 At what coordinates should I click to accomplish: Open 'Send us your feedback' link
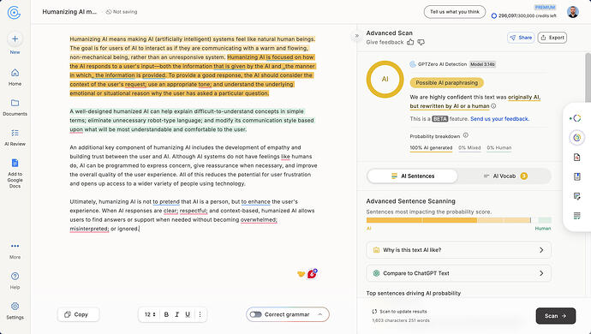coord(500,119)
